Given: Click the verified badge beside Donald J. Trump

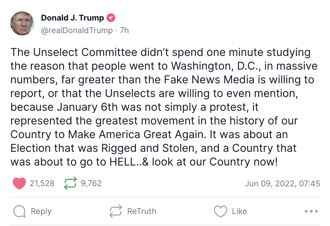Looking at the screenshot, I should click(x=111, y=18).
